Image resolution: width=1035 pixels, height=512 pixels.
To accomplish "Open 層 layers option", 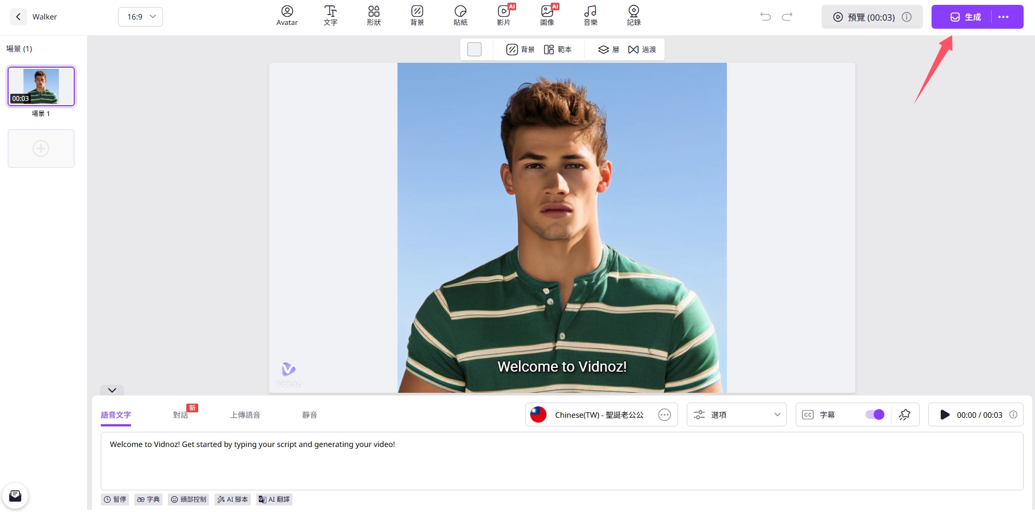I will coord(608,49).
